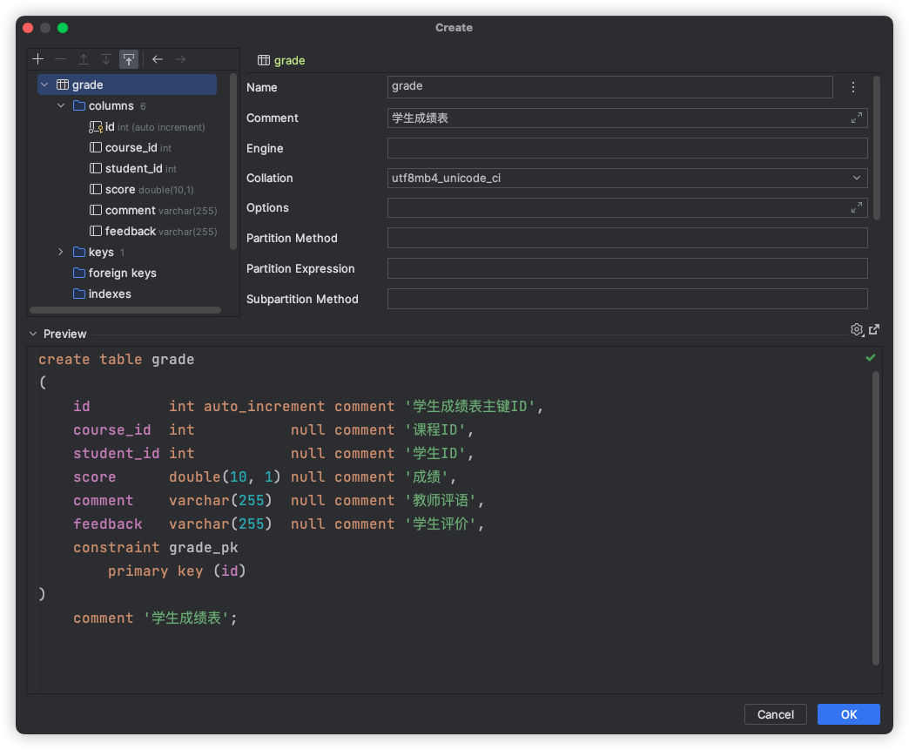
Task: Select the score column in tree
Action: pyautogui.click(x=120, y=190)
